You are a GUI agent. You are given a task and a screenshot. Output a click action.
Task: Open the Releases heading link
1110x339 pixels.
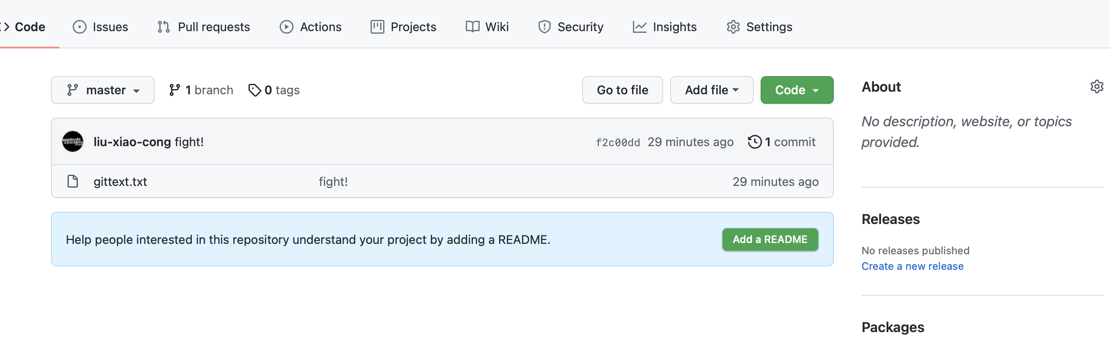click(891, 219)
